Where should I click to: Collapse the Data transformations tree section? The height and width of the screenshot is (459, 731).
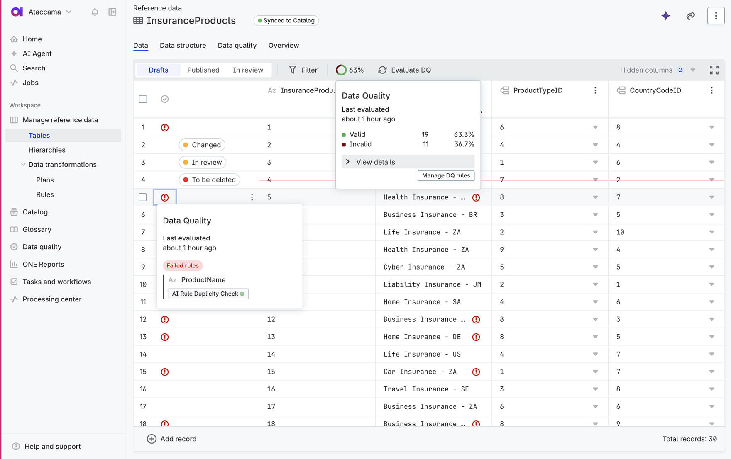pos(23,164)
